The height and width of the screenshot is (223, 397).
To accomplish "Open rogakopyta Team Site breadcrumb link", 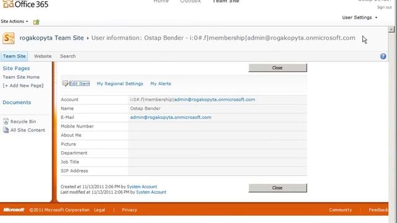I will click(x=51, y=38).
